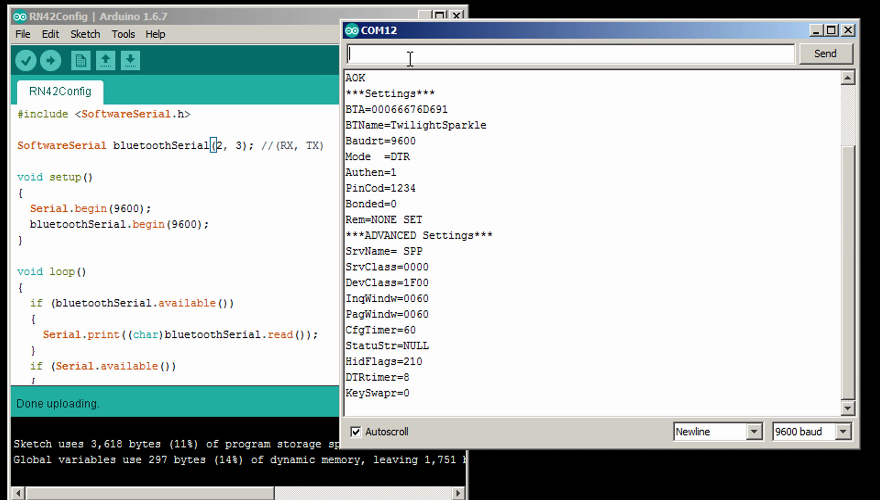880x500 pixels.
Task: Open the File menu
Action: (x=22, y=34)
